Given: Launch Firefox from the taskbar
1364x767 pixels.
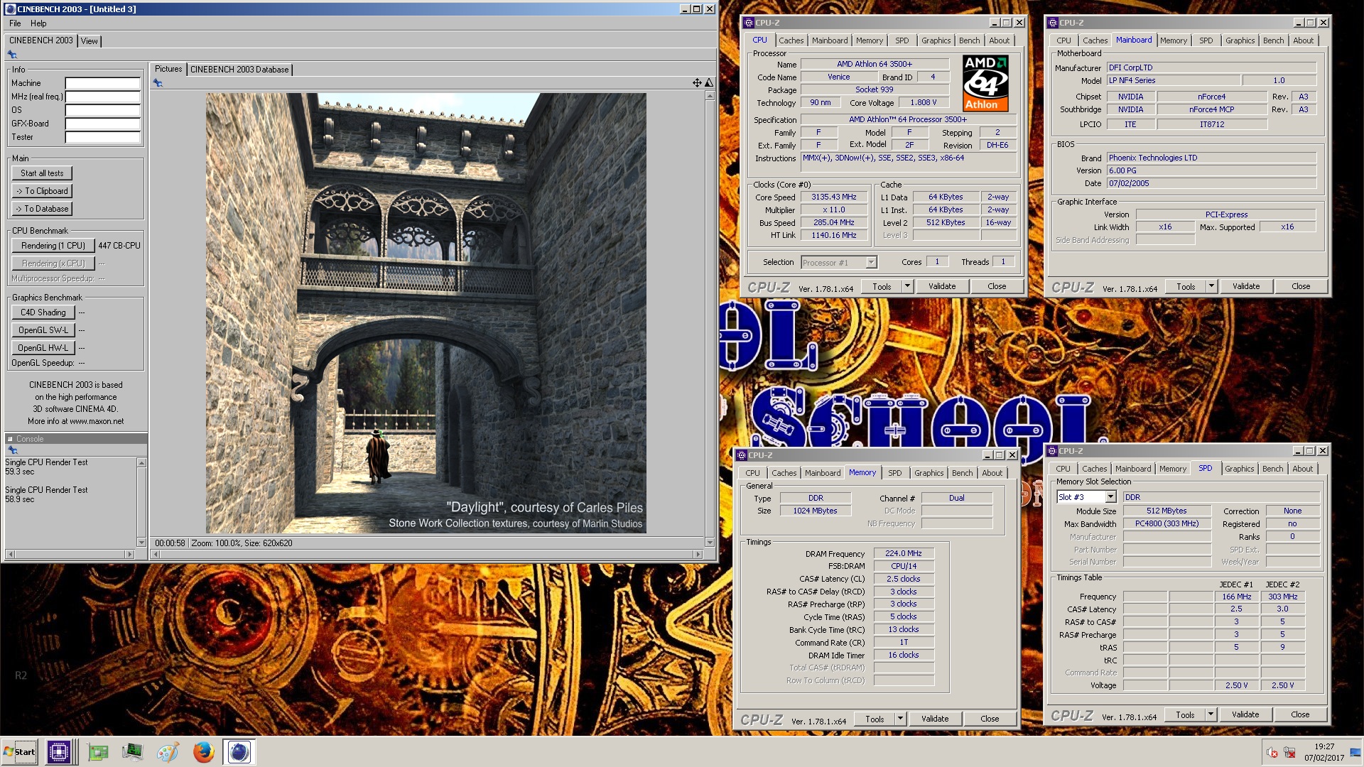Looking at the screenshot, I should point(203,751).
